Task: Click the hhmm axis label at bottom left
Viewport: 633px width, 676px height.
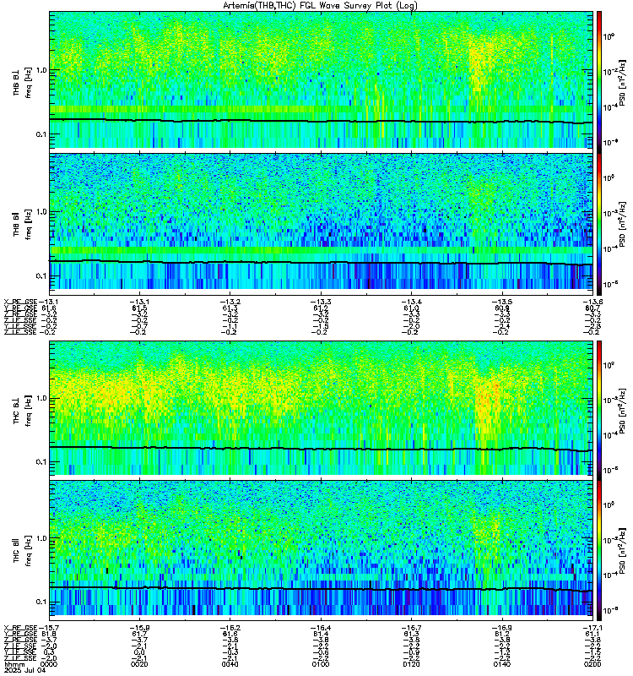Action: click(14, 665)
